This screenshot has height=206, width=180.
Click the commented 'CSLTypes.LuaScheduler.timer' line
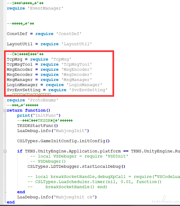pyautogui.click(x=94, y=182)
